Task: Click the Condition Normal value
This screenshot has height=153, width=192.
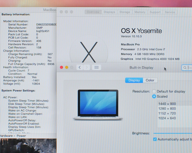Action: [32, 74]
